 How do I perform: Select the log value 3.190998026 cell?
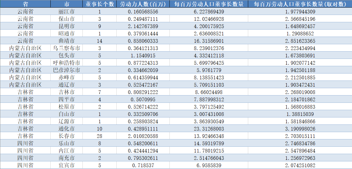pos(300,129)
